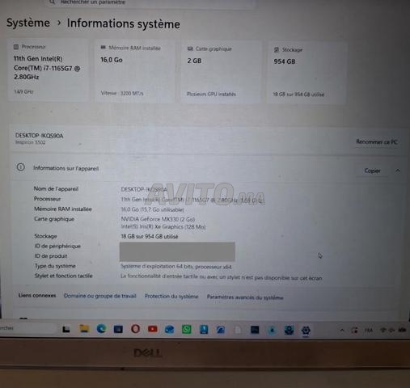
Task: Select the 954 GB Stockage card
Action: pos(306,73)
